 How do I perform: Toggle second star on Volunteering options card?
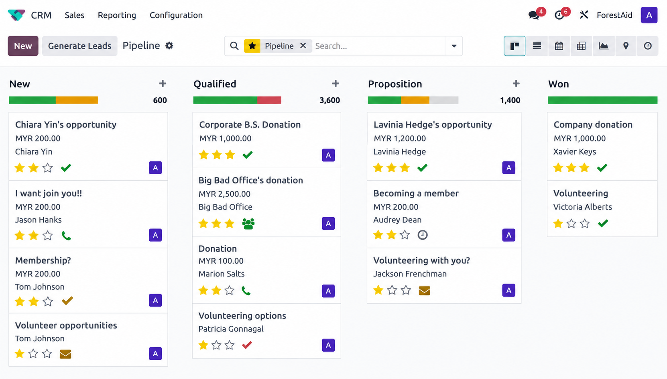coord(216,345)
